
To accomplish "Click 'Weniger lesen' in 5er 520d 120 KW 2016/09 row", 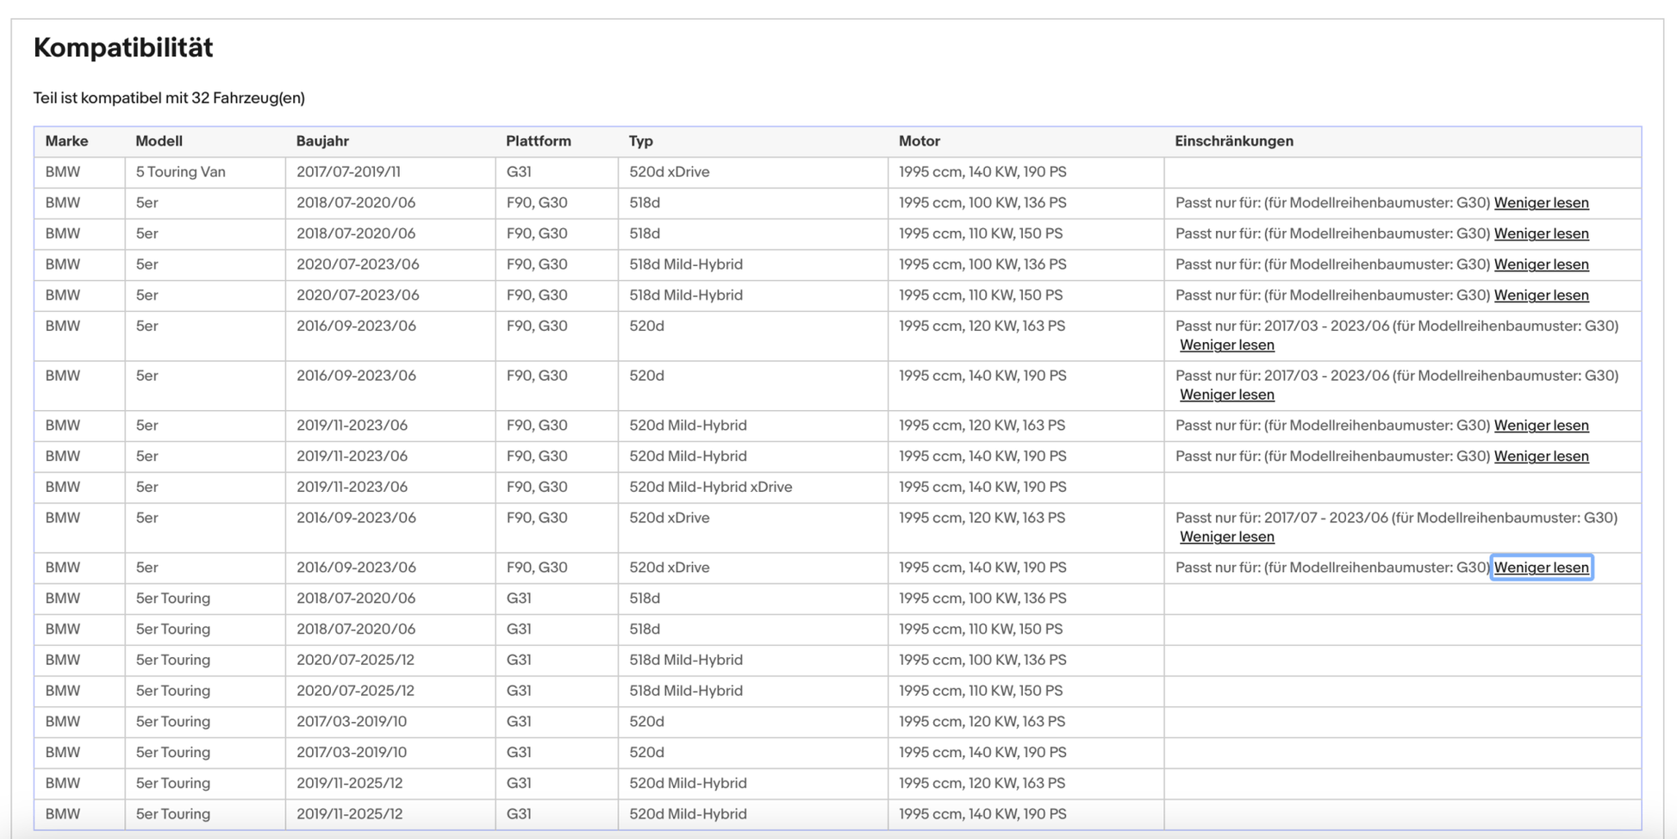I will pyautogui.click(x=1226, y=345).
